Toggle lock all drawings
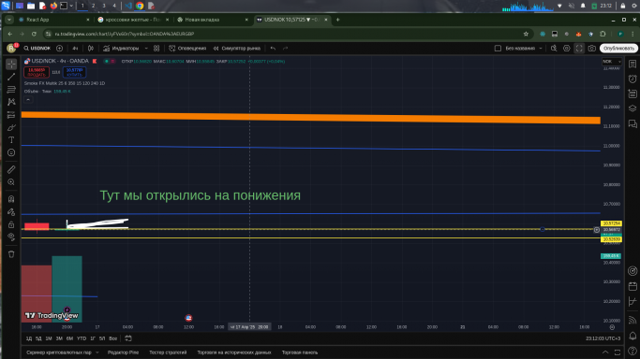640x359 pixels. [x=11, y=224]
